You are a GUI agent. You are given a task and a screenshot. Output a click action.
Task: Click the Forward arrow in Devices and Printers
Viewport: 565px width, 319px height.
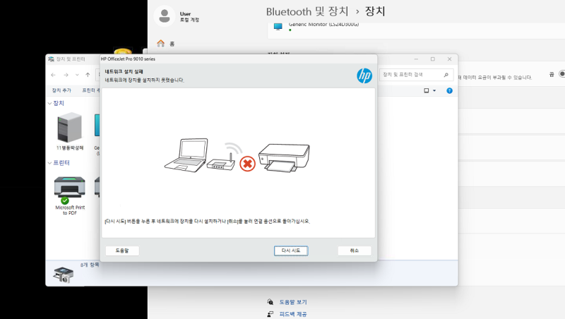[x=66, y=75]
